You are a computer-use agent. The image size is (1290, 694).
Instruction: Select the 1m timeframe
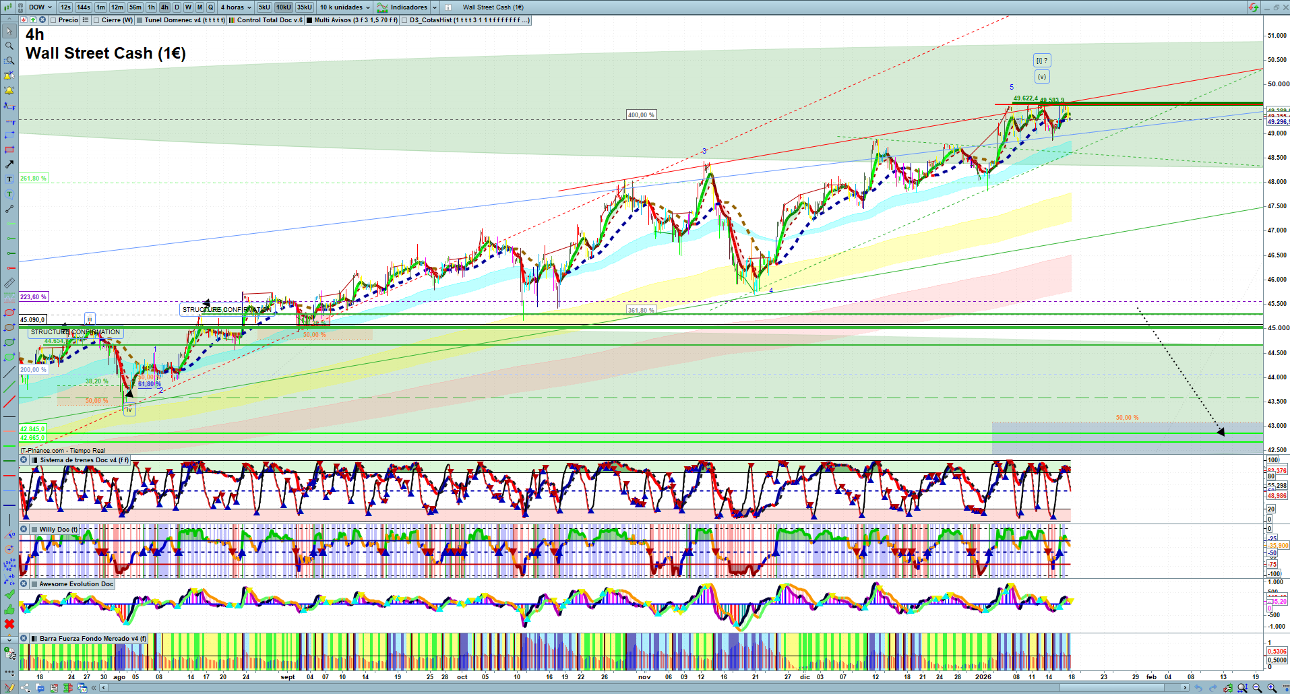pos(100,7)
